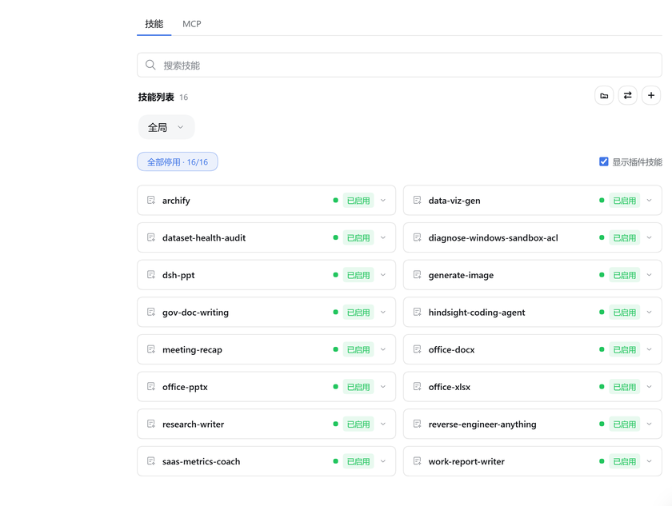This screenshot has height=506, width=672.
Task: Click the meeting-recap skill document icon
Action: pos(151,349)
